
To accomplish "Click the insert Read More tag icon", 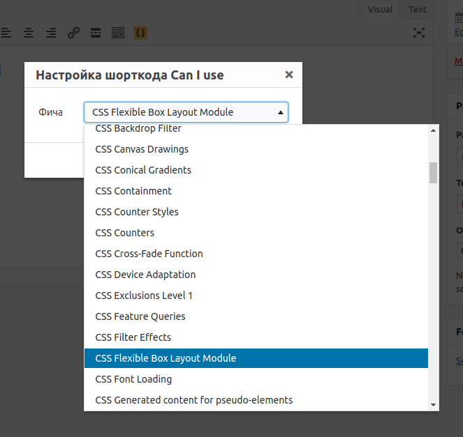I will pos(96,33).
